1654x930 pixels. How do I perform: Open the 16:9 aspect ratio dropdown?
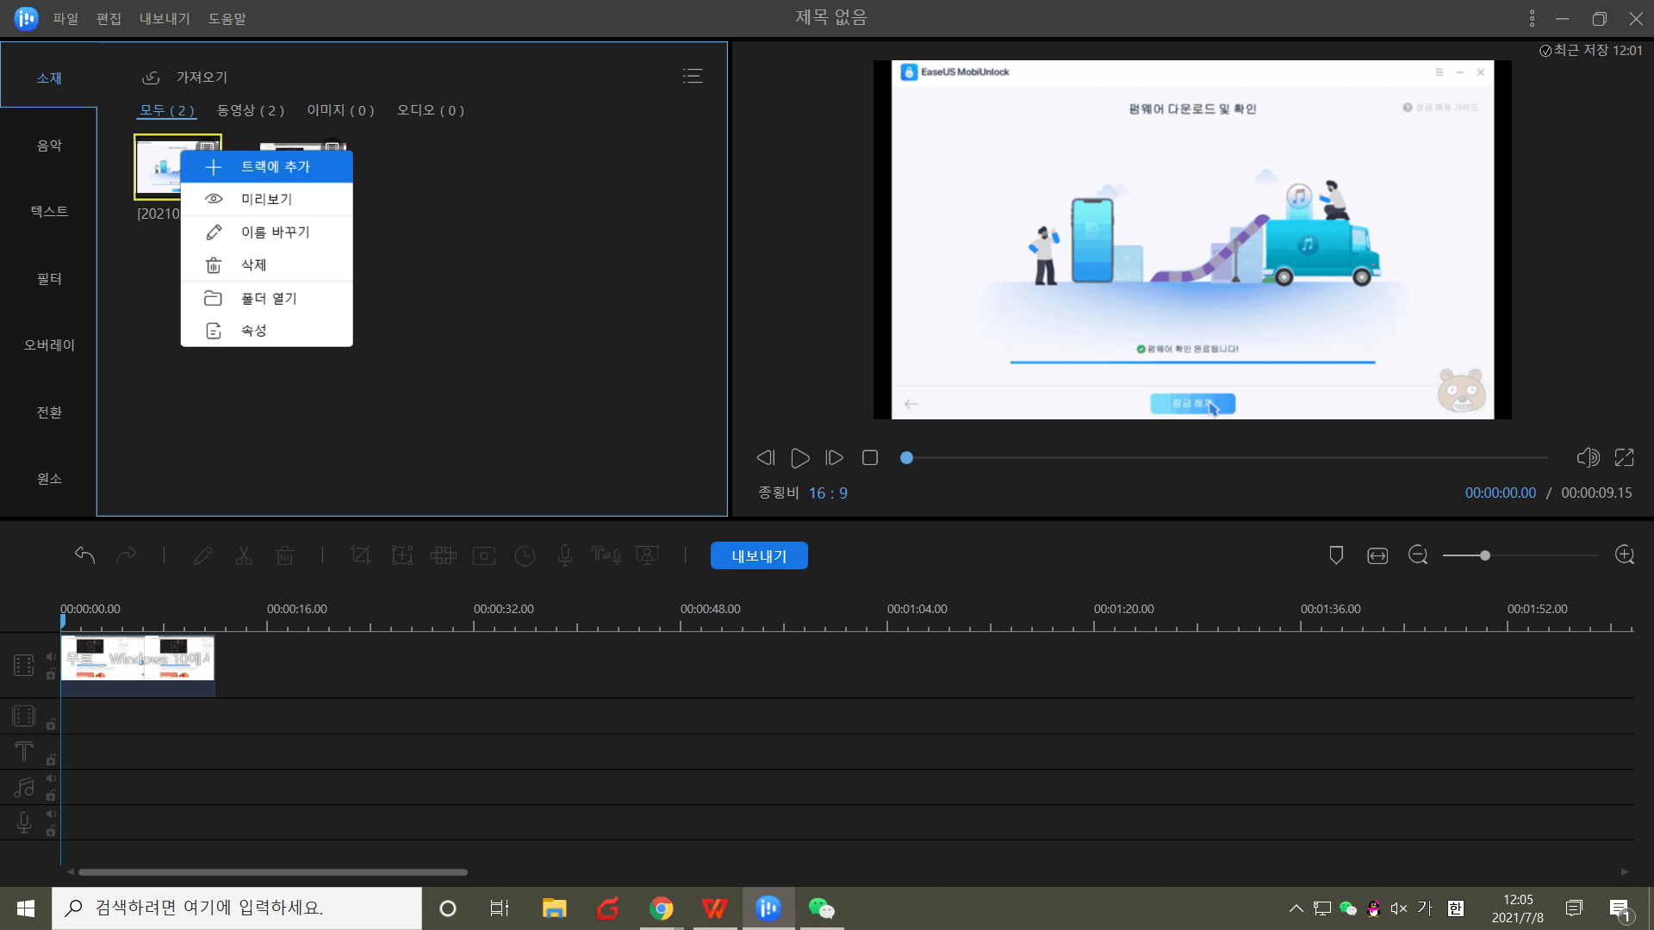pos(829,493)
